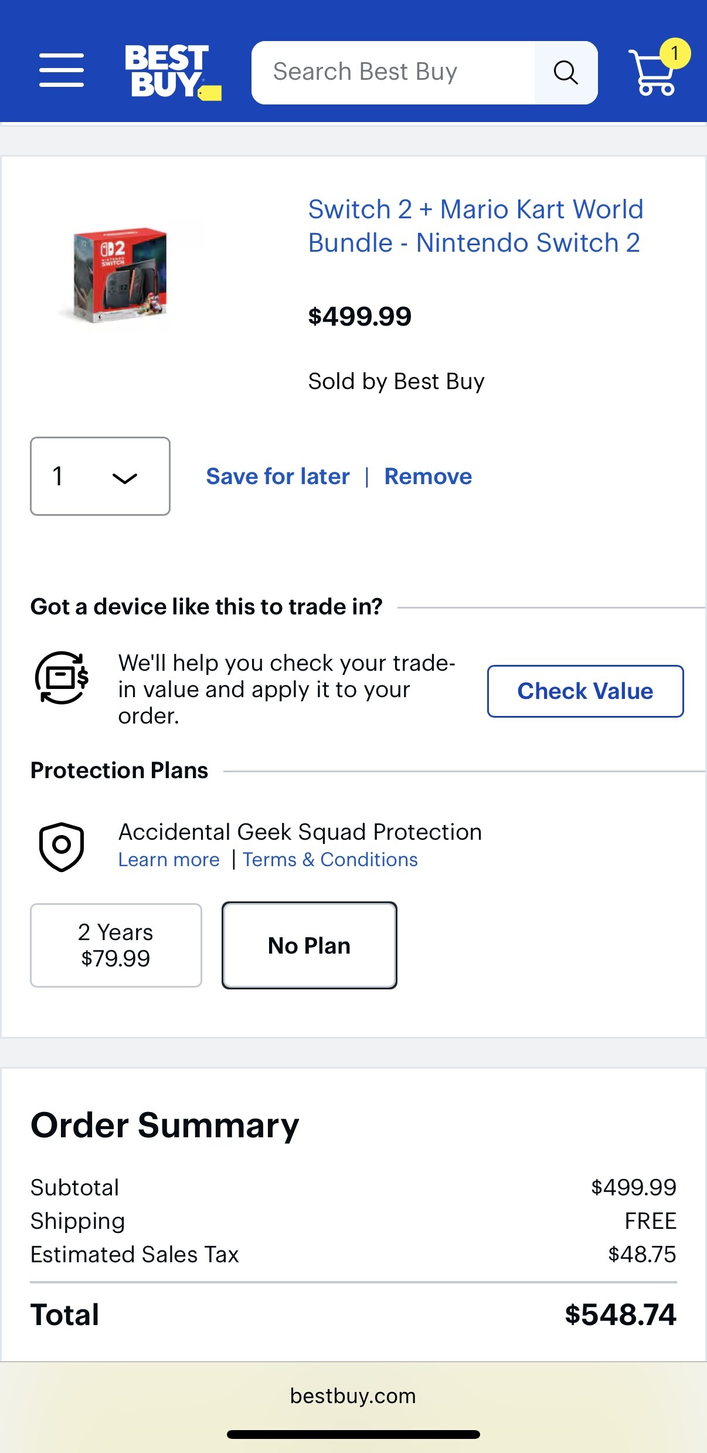This screenshot has height=1453, width=707.
Task: Open the Switch 2 Mario Kart bundle title
Action: [x=475, y=226]
